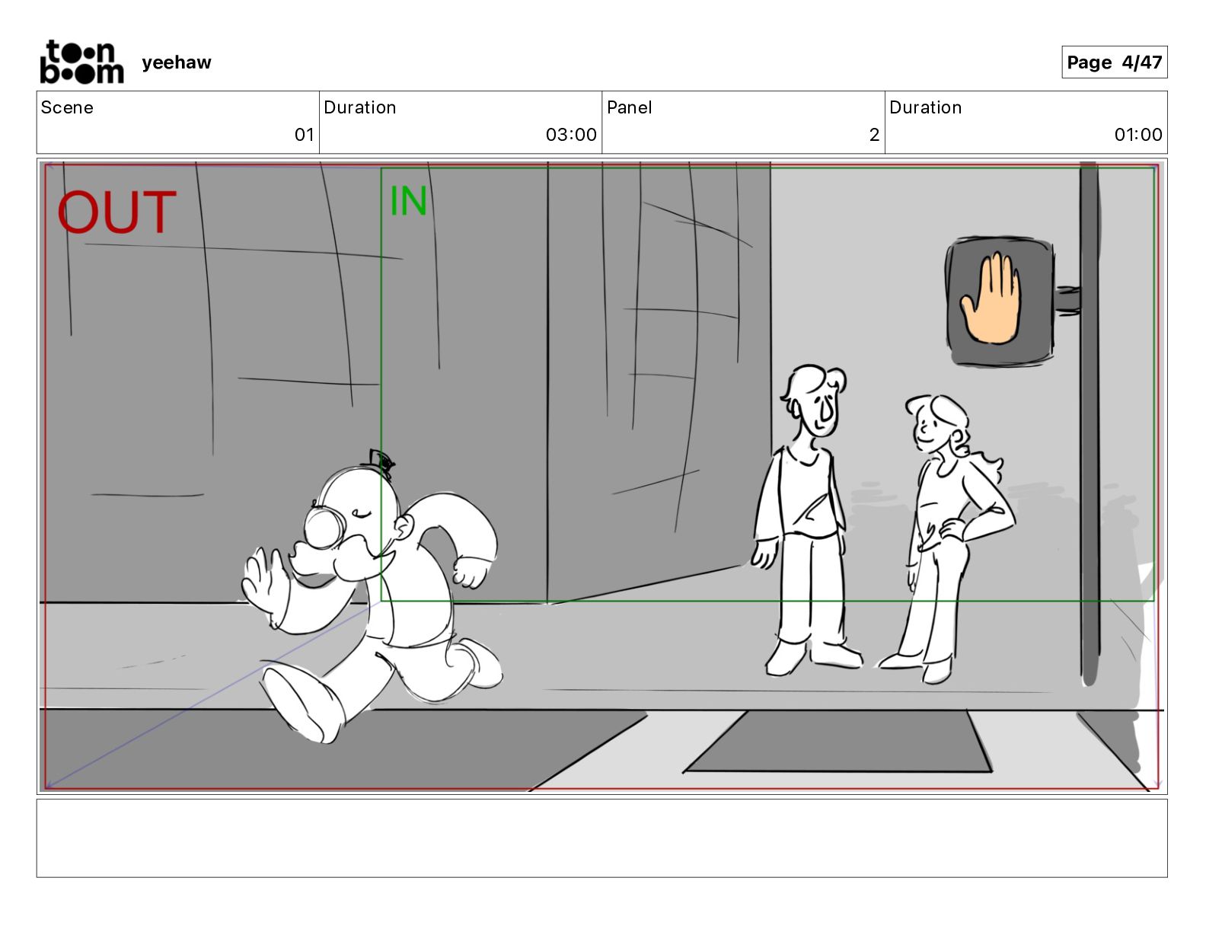Select the "Scene" header label
The image size is (1206, 932).
pos(67,107)
